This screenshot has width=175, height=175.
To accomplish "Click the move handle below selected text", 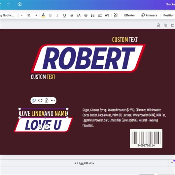I will pyautogui.click(x=47, y=127).
